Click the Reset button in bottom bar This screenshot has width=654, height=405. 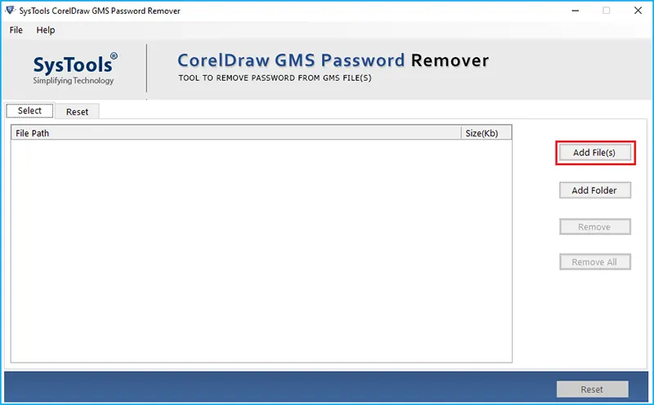(592, 389)
